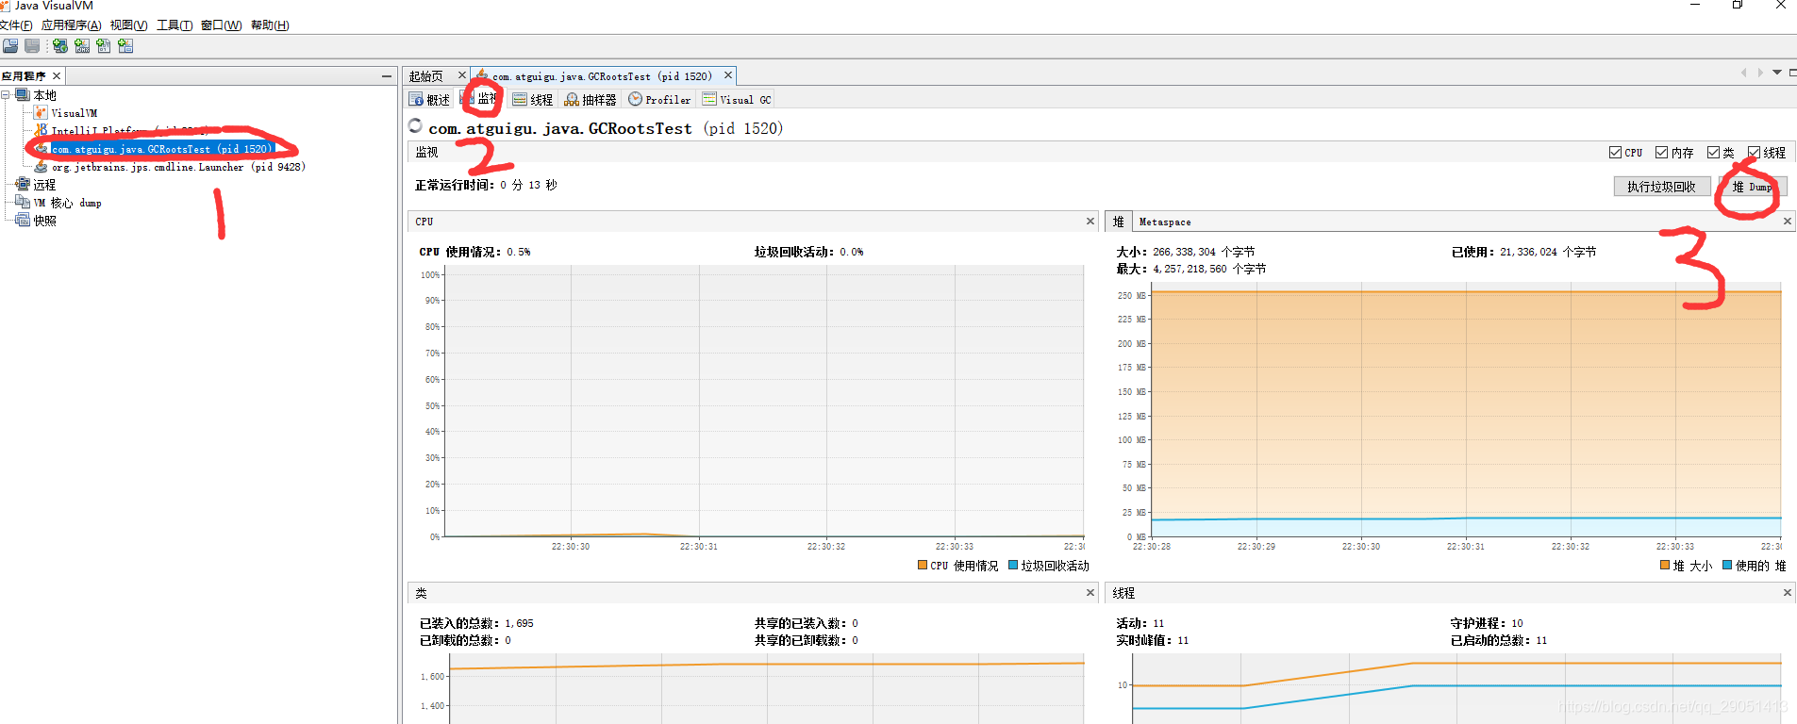Open the Visual GC tab

click(737, 99)
